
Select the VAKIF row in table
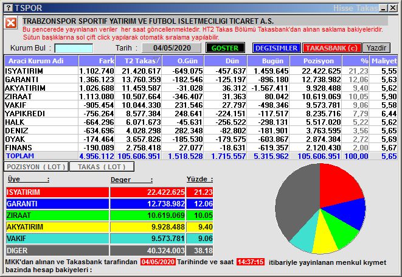pyautogui.click(x=201, y=105)
